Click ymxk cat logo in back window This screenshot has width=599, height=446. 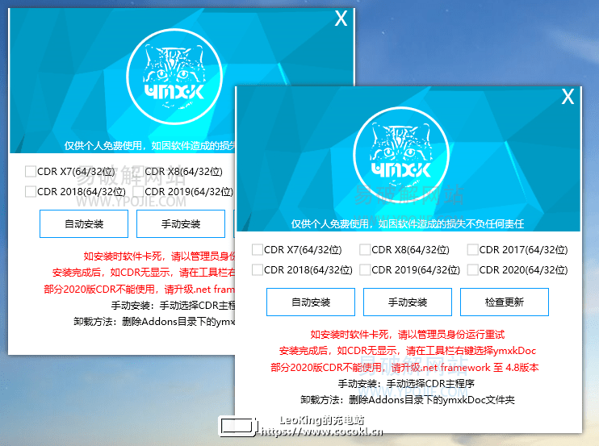pos(174,77)
